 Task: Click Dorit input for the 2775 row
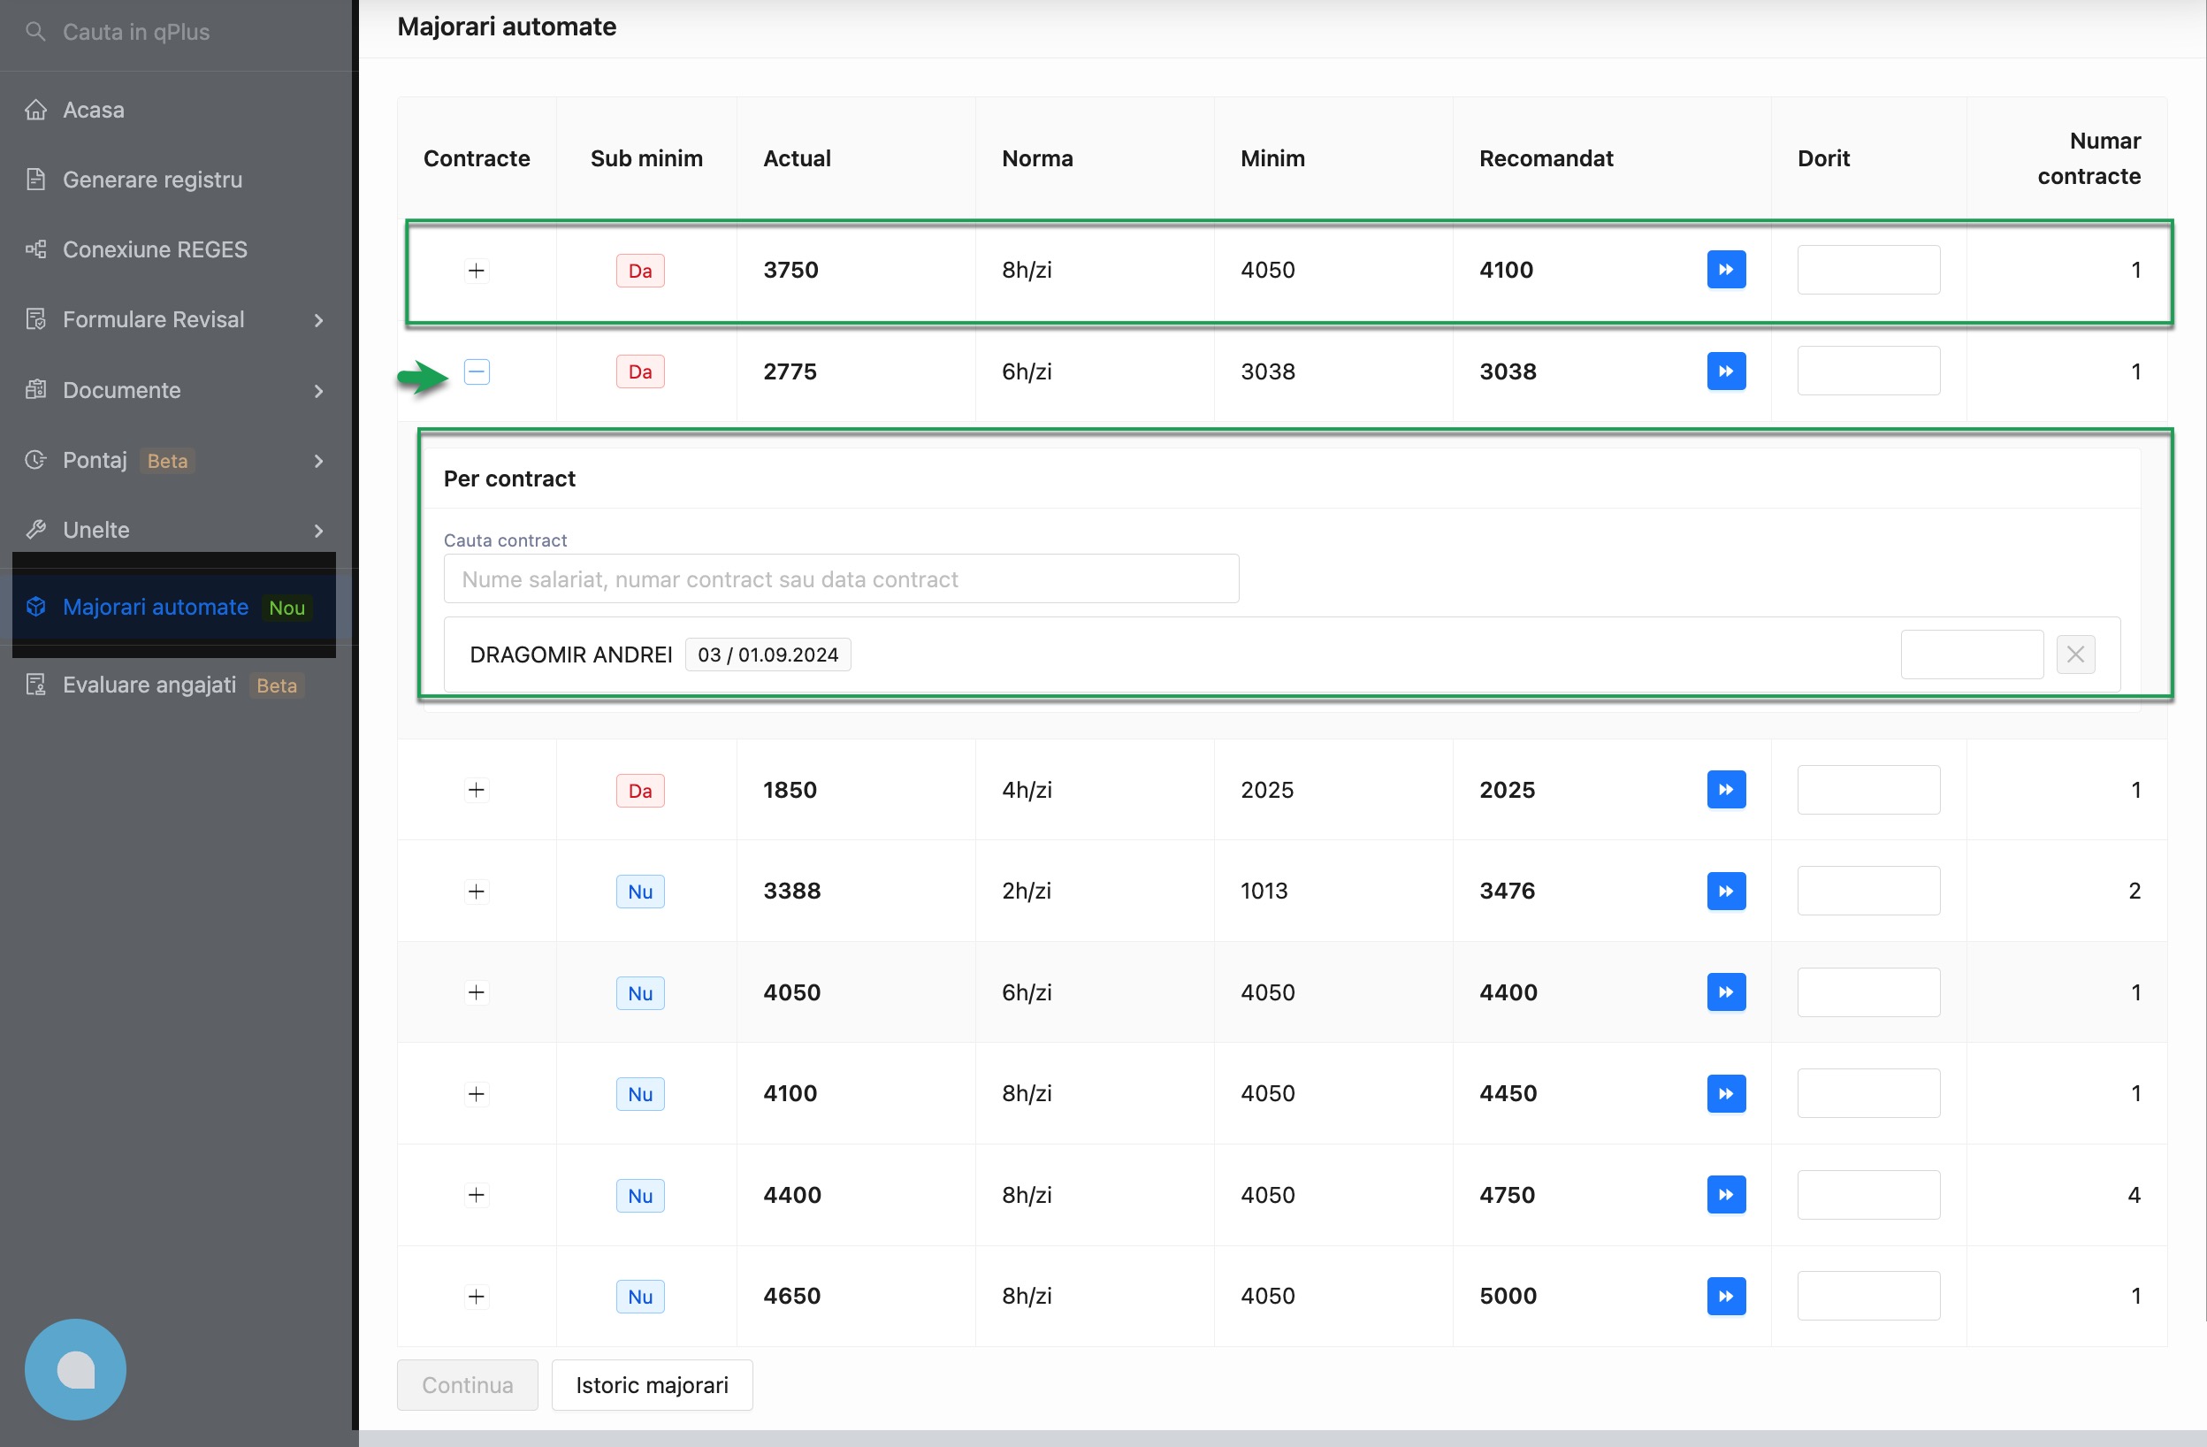(x=1868, y=371)
